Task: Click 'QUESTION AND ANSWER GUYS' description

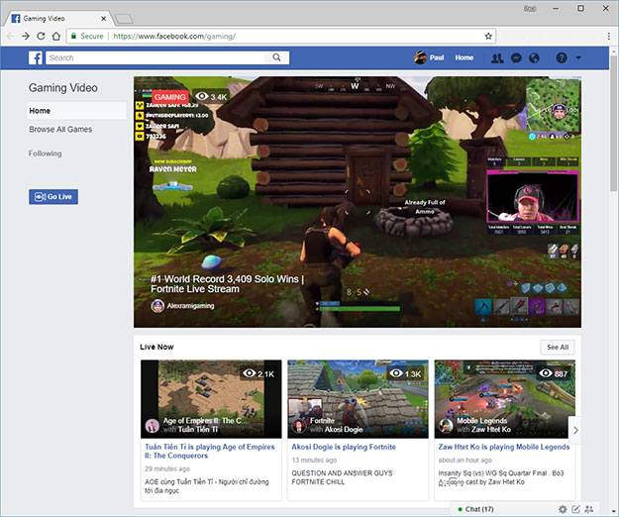Action: coord(342,477)
